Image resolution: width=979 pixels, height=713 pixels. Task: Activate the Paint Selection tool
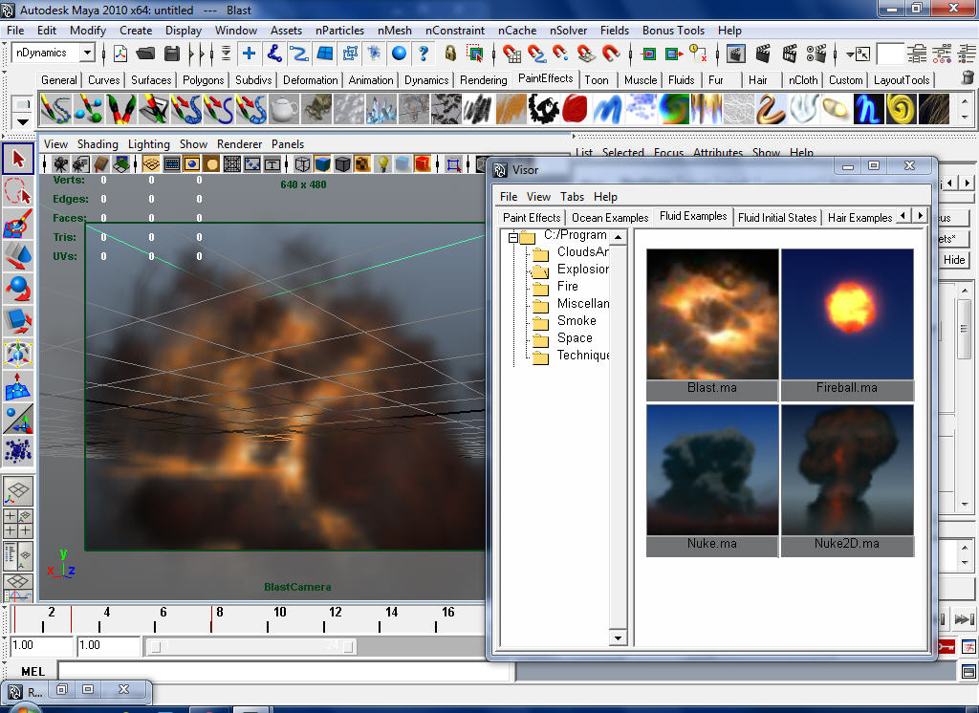[x=18, y=224]
